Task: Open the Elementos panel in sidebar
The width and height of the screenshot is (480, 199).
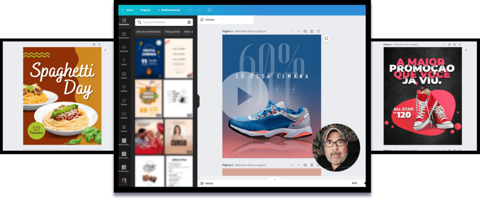Action: point(124,36)
